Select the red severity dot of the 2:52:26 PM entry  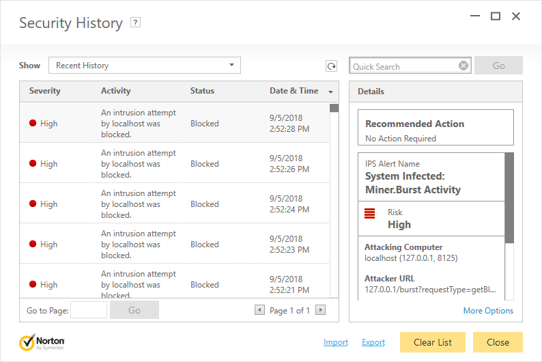coord(33,163)
